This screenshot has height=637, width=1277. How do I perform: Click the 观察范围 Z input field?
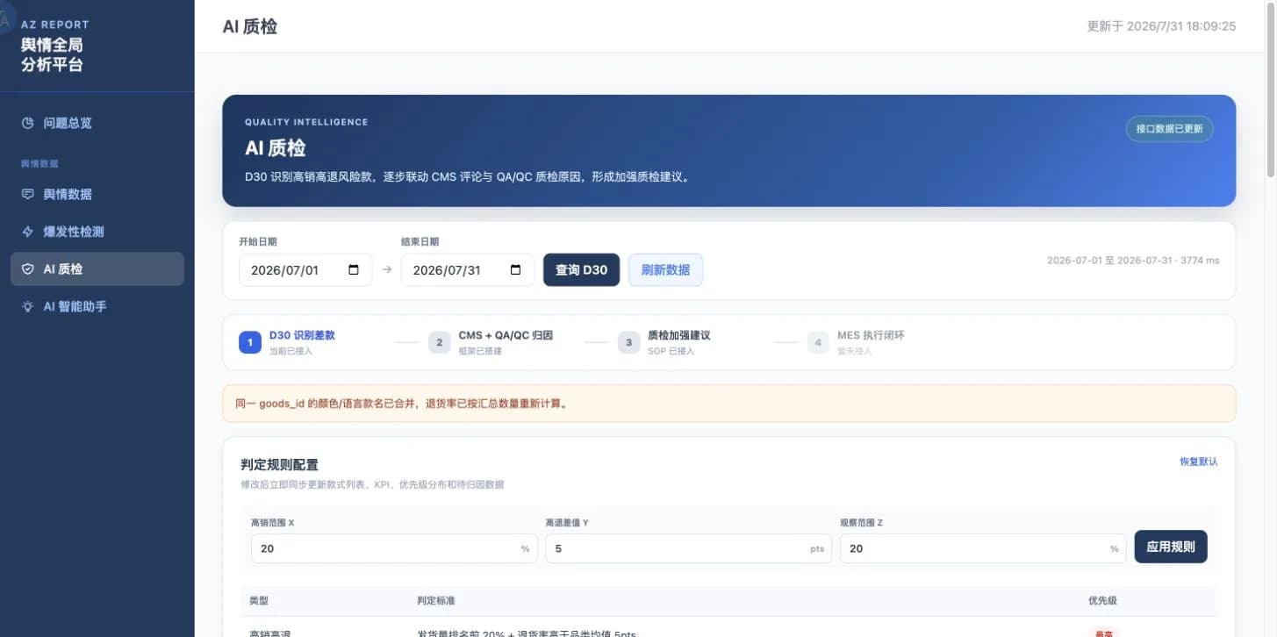tap(983, 548)
